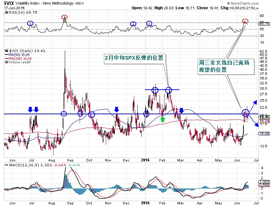Click the 19.41 last-price tag on axis
Image resolution: width=273 pixels, height=205 pixels.
pos(264,117)
